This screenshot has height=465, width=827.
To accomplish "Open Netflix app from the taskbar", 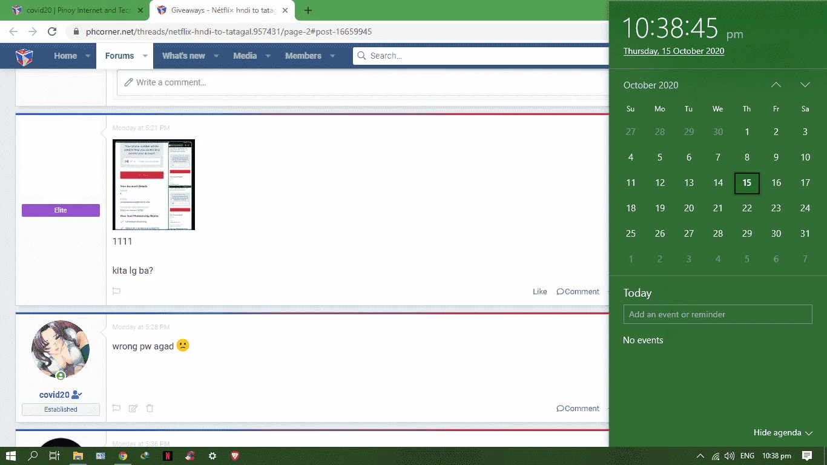I will tap(168, 456).
